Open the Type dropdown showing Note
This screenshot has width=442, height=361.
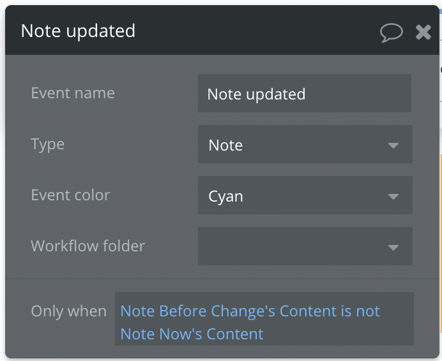click(x=294, y=145)
